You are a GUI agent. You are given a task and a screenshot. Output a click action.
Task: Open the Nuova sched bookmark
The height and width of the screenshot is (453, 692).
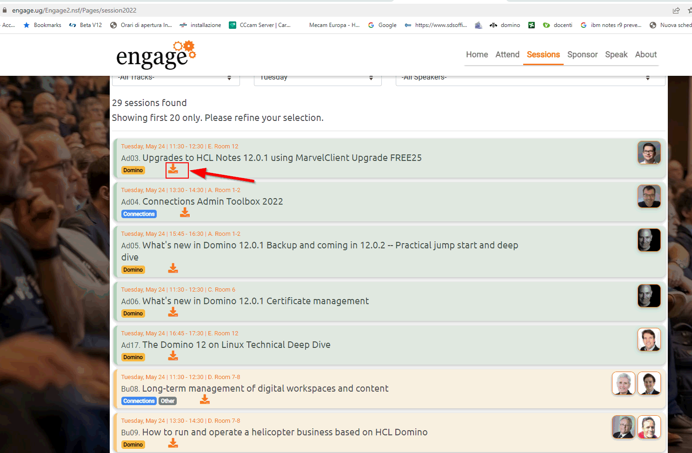tap(671, 25)
